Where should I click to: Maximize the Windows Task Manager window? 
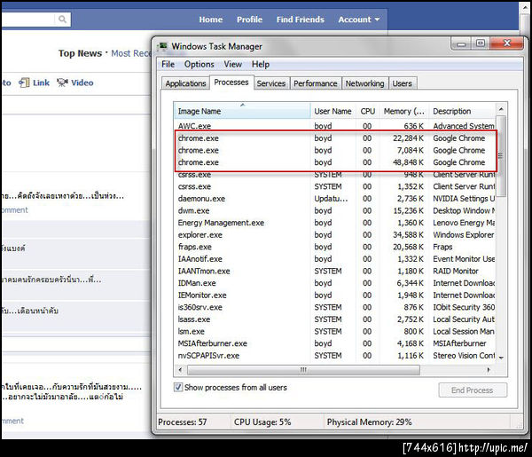[x=480, y=43]
